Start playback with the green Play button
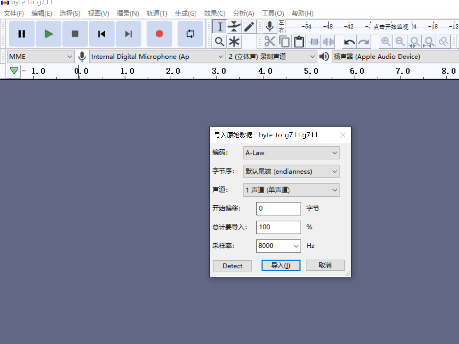This screenshot has height=344, width=459. pyautogui.click(x=48, y=34)
